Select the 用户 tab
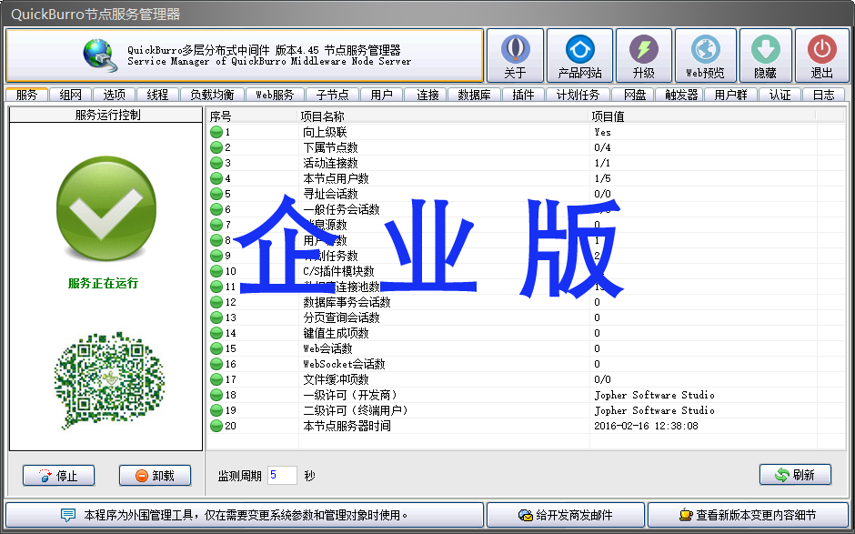The height and width of the screenshot is (534, 855). tap(381, 95)
